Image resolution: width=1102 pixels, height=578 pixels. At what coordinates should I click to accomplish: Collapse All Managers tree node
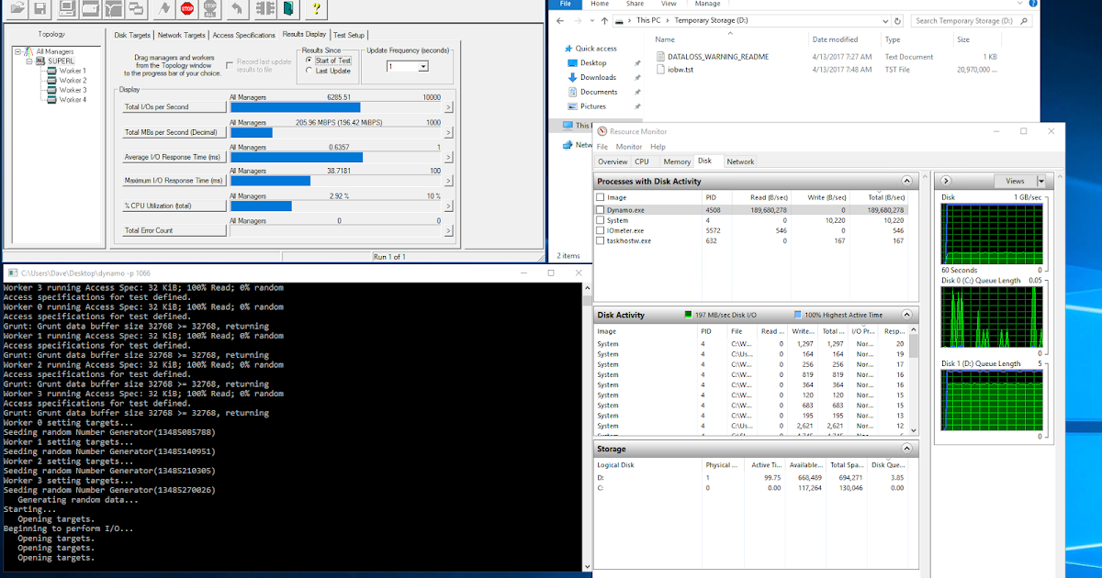tap(17, 51)
